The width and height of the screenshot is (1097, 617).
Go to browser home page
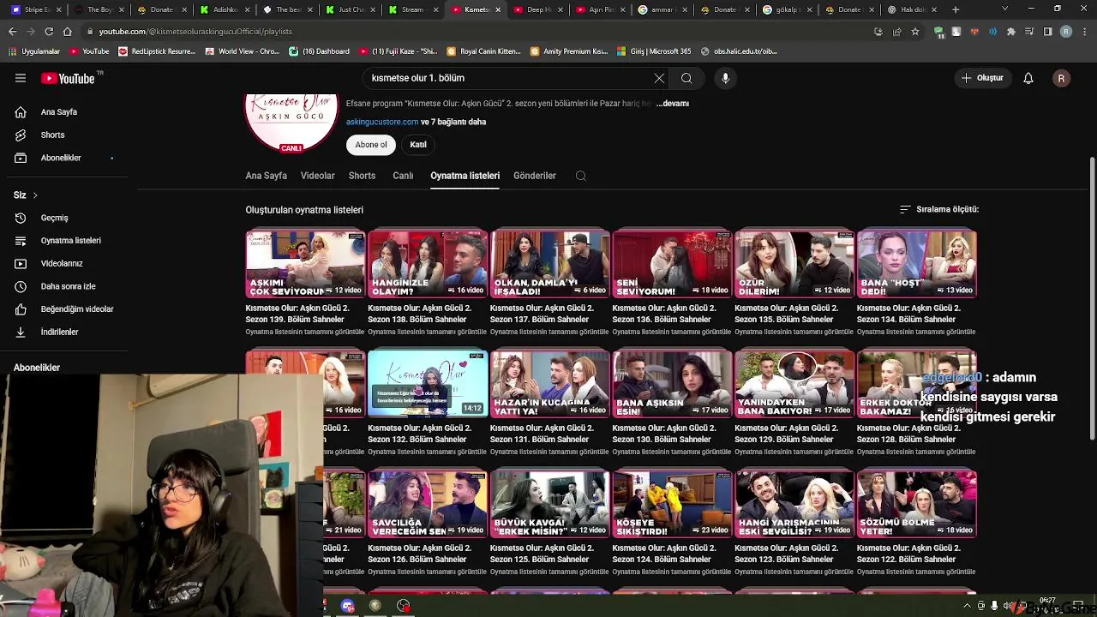pyautogui.click(x=67, y=32)
